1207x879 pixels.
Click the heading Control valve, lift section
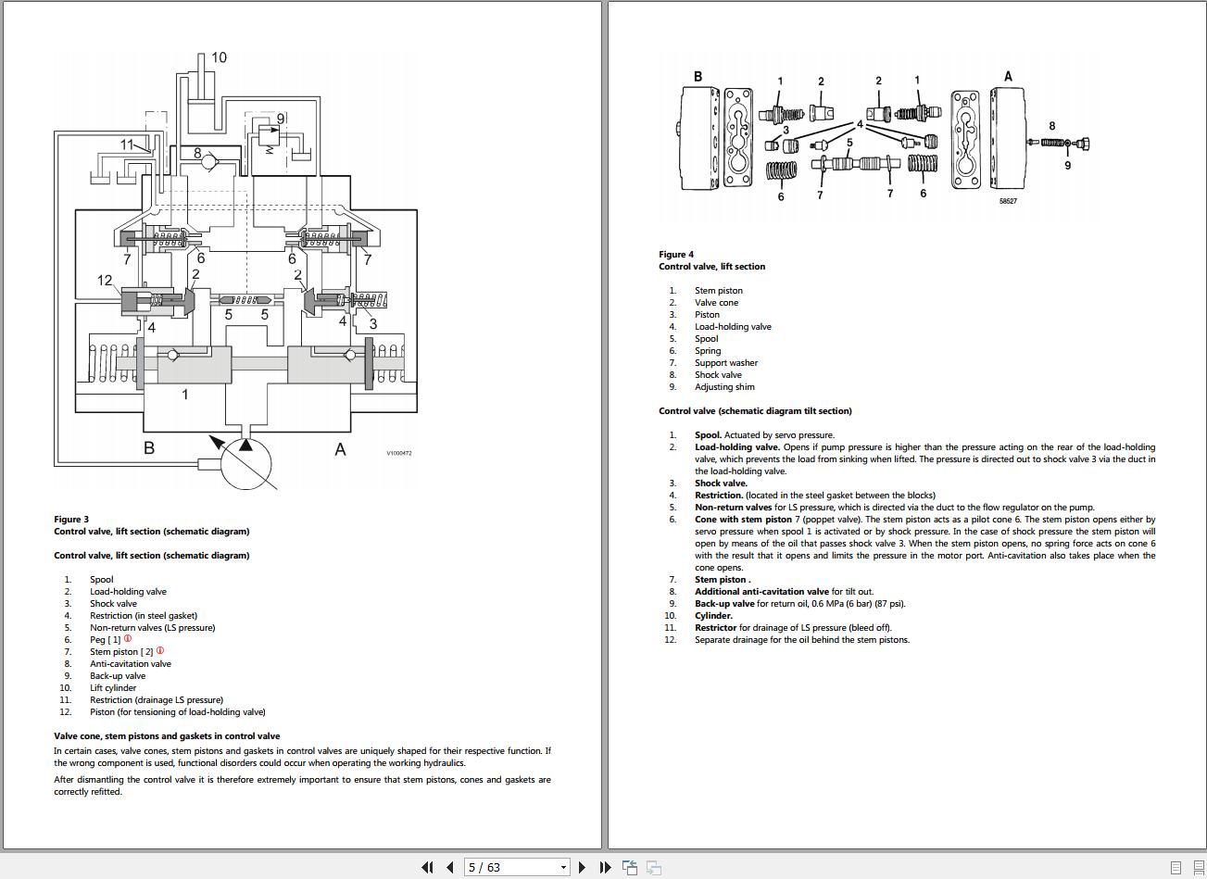712,266
